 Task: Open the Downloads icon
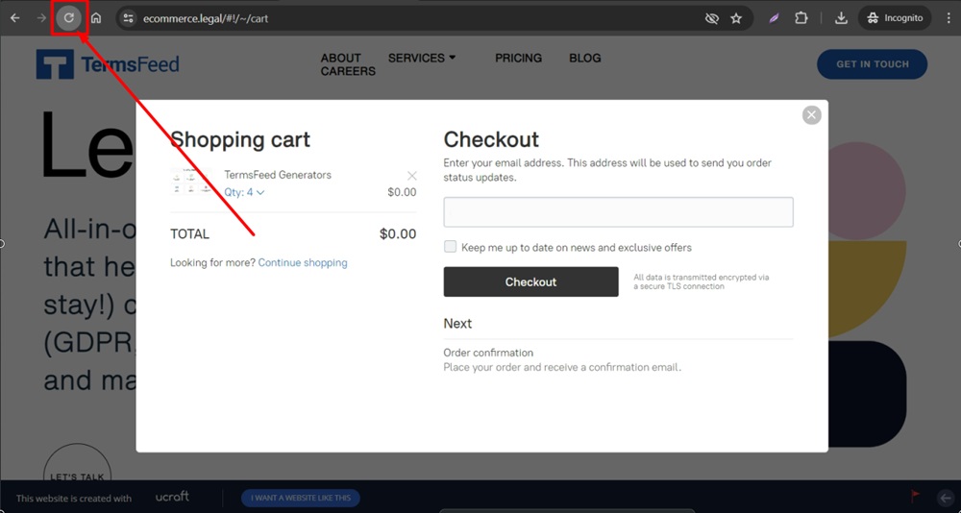842,18
